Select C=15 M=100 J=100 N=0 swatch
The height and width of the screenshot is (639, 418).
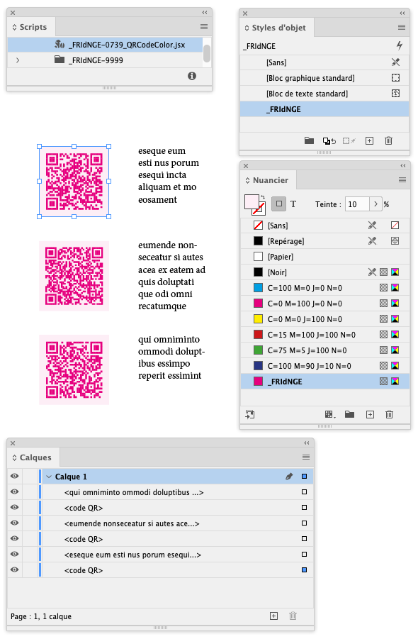pos(324,335)
